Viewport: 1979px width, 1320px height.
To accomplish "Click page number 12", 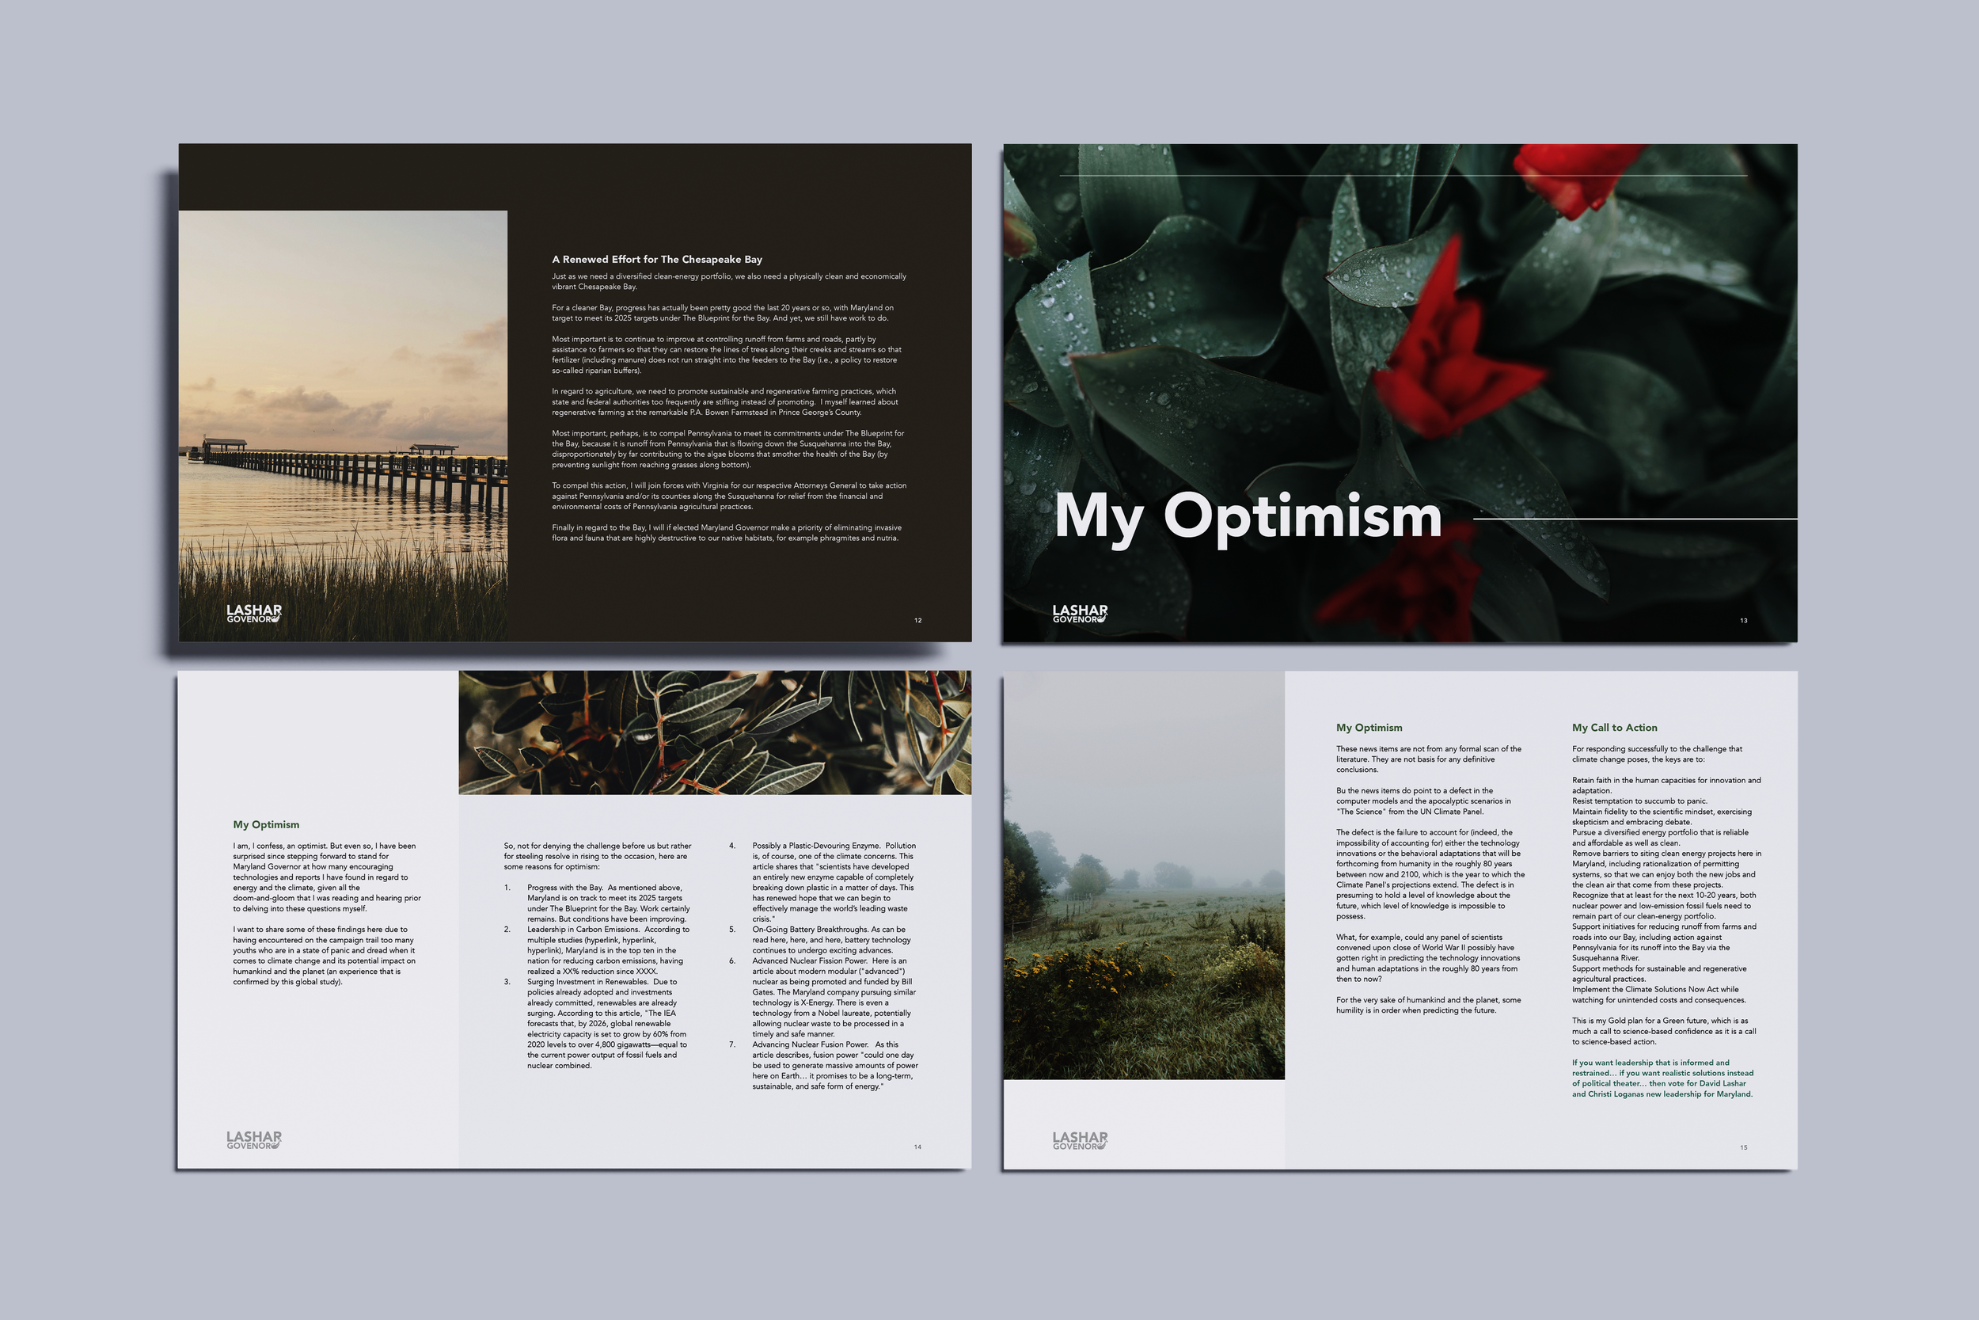I will click(917, 621).
